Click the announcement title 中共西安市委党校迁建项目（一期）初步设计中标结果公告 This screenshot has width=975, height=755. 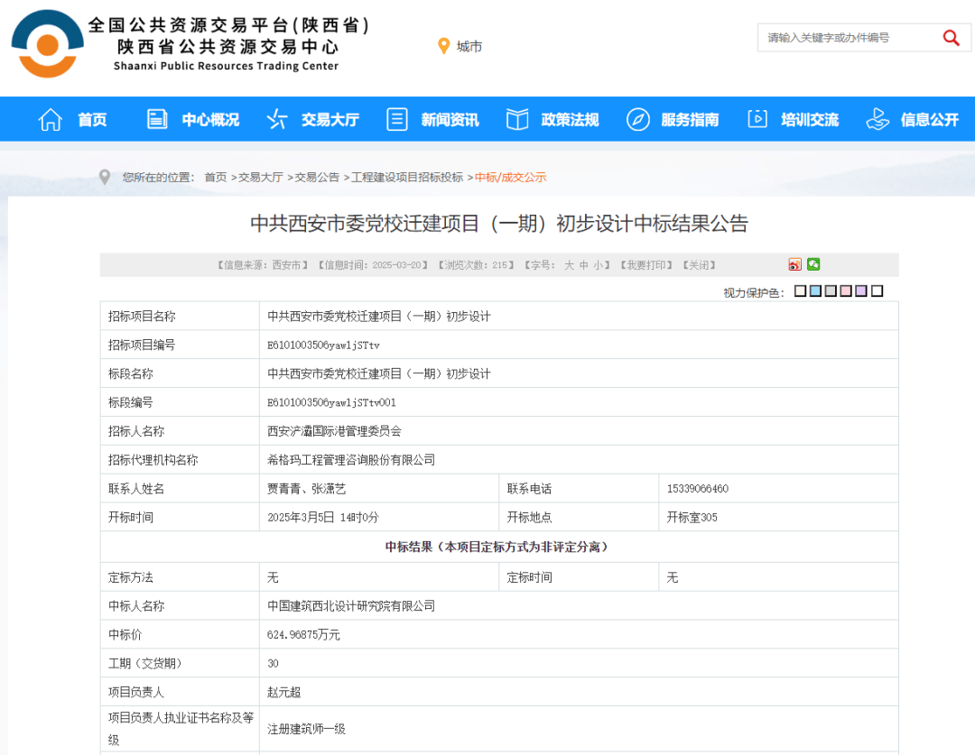tap(498, 224)
